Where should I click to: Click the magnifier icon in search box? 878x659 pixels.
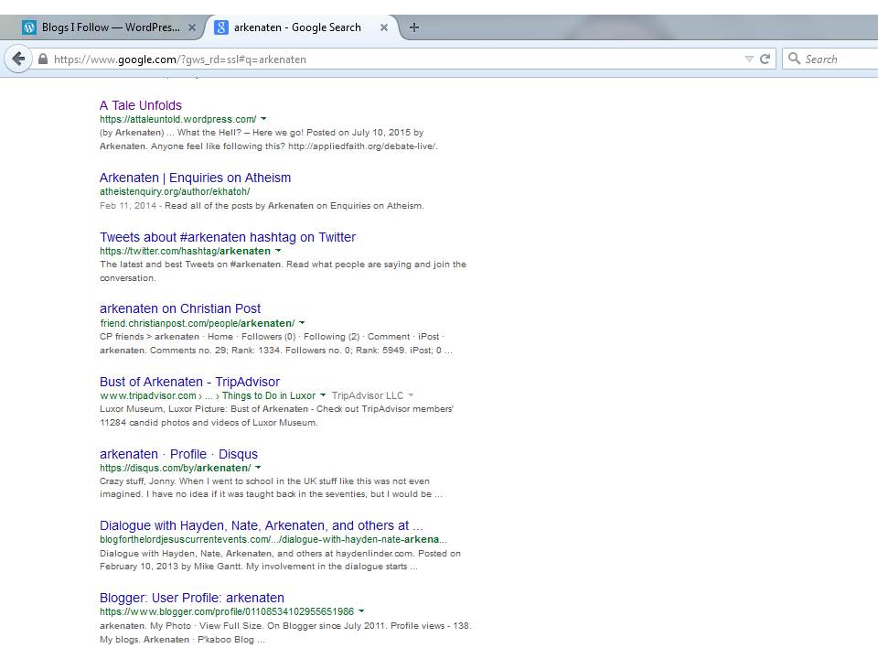[x=794, y=59]
